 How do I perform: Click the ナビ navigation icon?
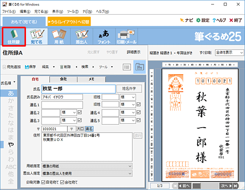click(x=186, y=20)
